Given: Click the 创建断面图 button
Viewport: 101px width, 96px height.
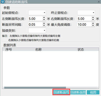Looking at the screenshot, I should [78, 92].
